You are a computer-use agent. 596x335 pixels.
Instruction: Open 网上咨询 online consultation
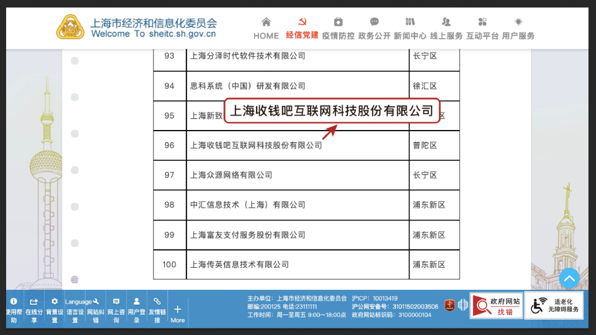point(116,310)
